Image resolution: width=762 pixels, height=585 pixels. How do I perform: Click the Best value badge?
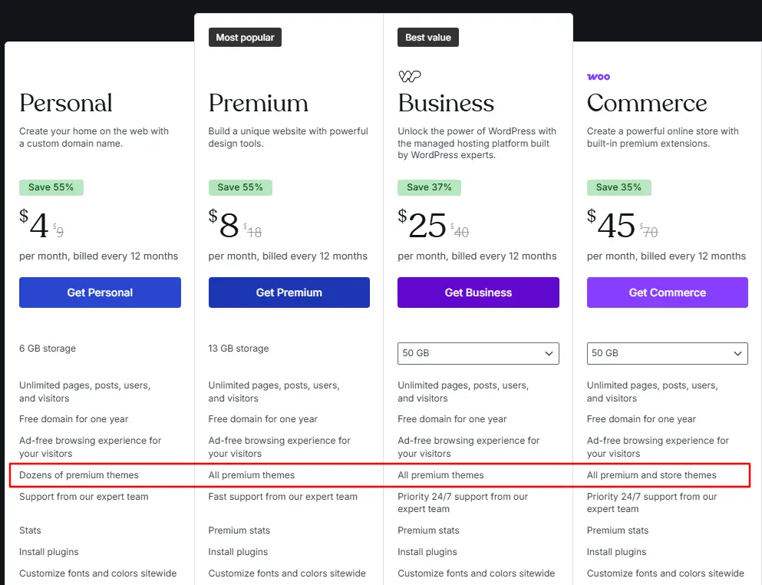tap(428, 37)
